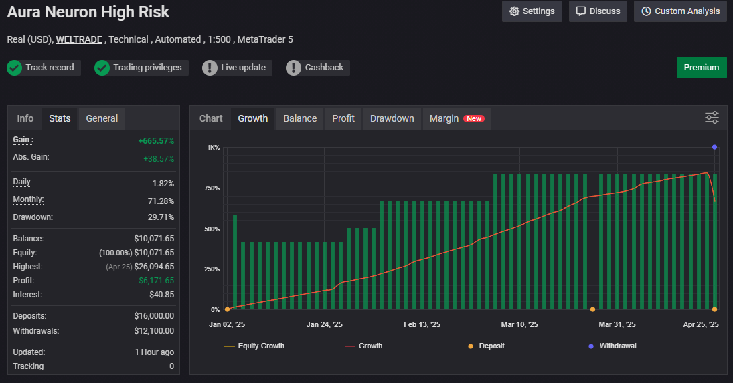This screenshot has width=733, height=383.
Task: Click the Track record green checkmark icon
Action: [15, 68]
